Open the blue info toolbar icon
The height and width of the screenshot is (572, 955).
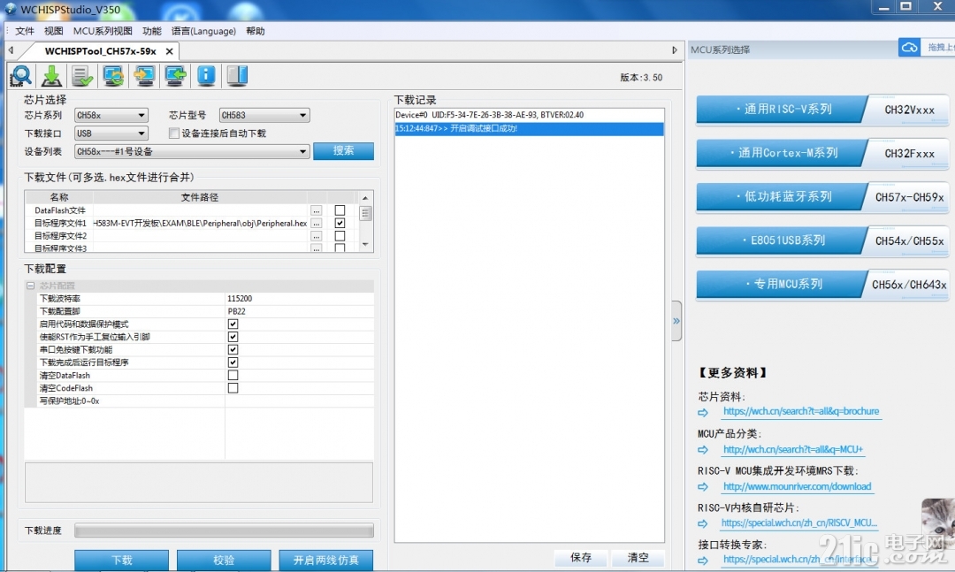tap(206, 76)
